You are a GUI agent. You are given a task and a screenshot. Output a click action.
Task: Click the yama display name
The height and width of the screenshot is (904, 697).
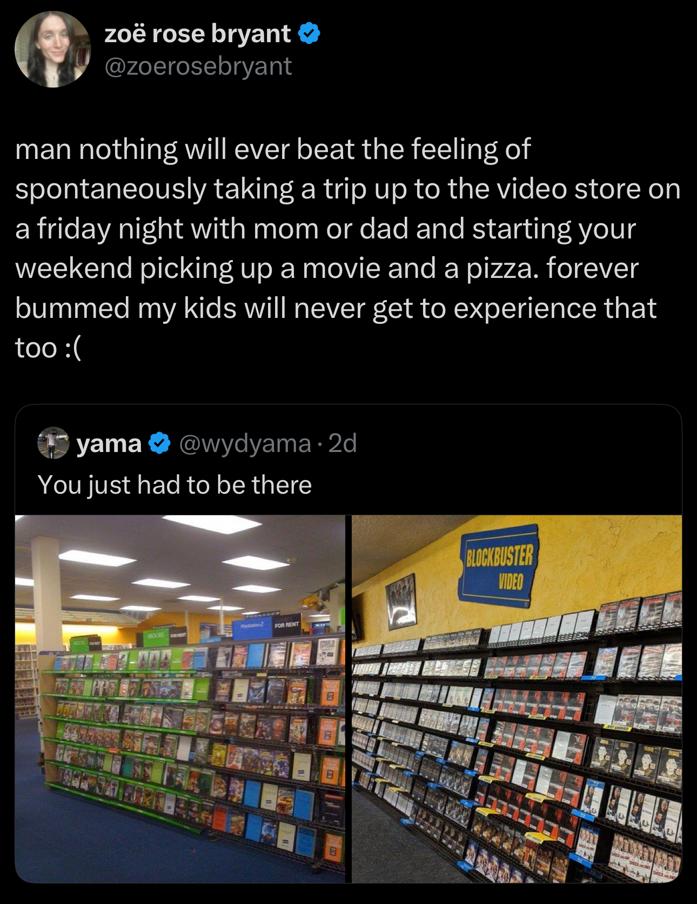point(109,443)
